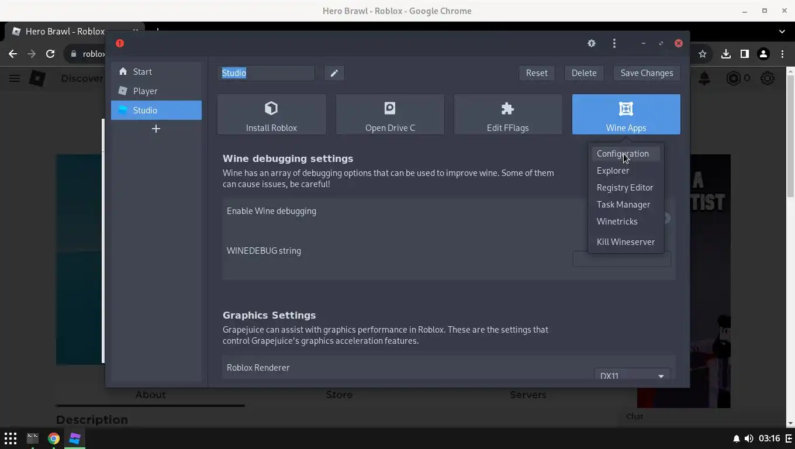Screen dimensions: 795x449
Task: Click Save Changes button
Action: coord(647,73)
